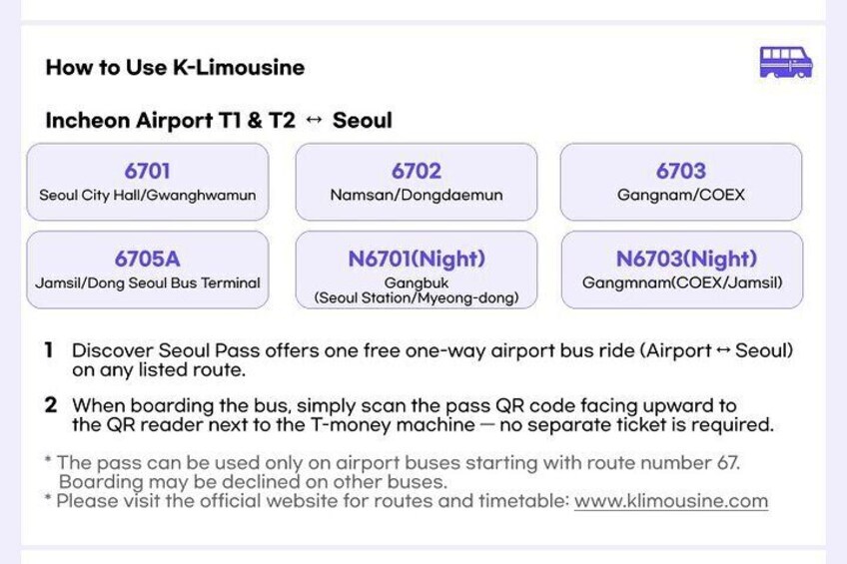847x564 pixels.
Task: Click the "(Seoul Station/Myeong-dong)" text
Action: coord(417,297)
